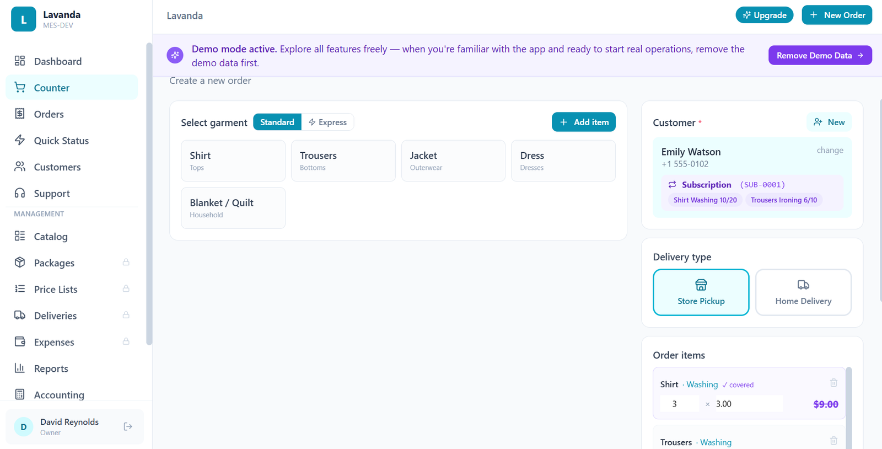Click the Catalog grid icon

(20, 236)
